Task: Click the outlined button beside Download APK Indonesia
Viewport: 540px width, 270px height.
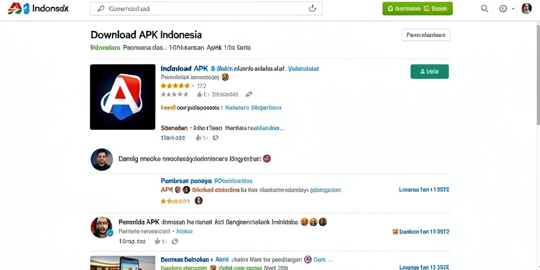Action: (x=426, y=35)
